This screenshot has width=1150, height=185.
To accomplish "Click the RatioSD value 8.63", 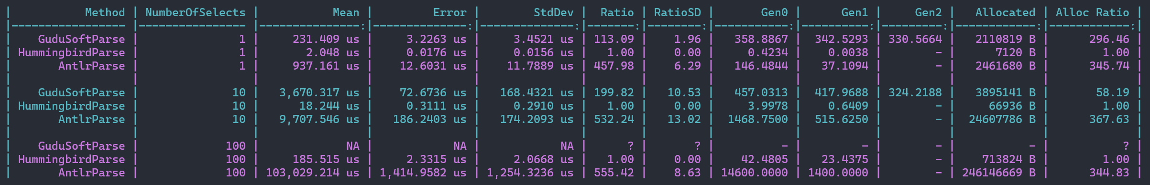I will click(687, 173).
